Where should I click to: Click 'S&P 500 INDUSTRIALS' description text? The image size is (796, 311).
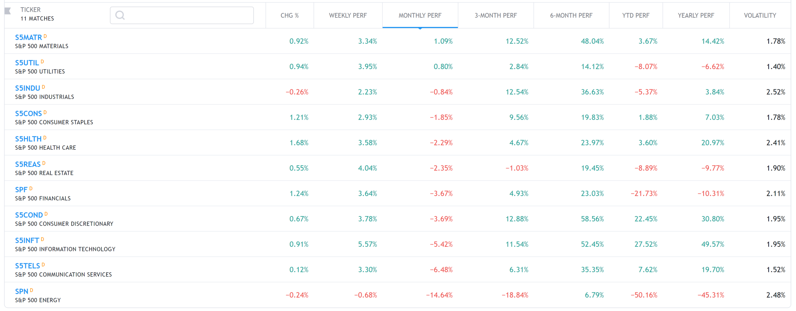pyautogui.click(x=44, y=97)
